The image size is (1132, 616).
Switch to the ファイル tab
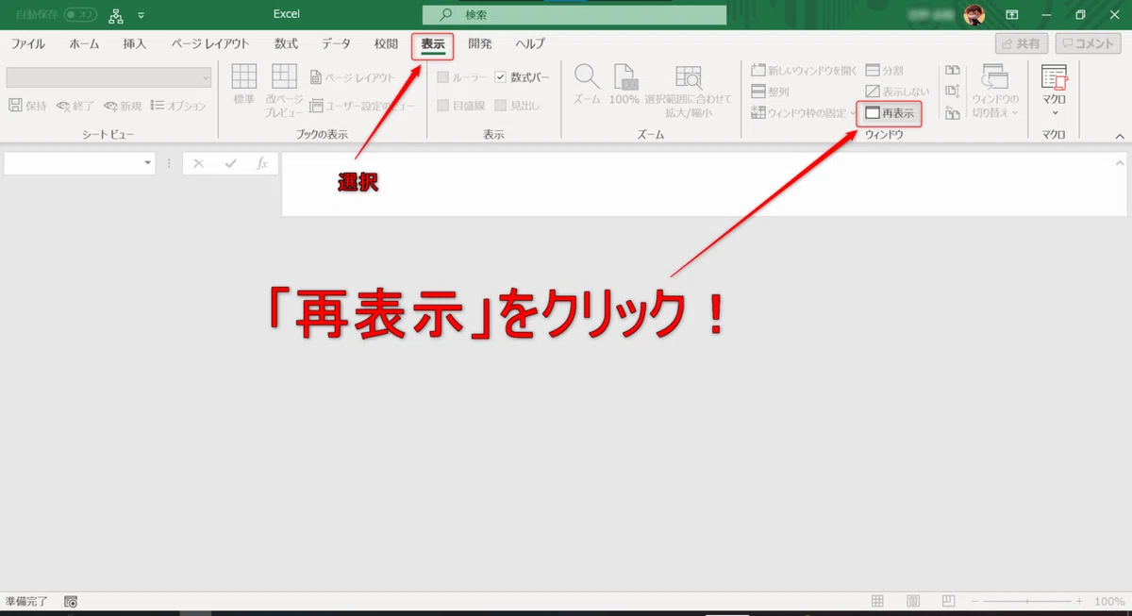click(28, 44)
